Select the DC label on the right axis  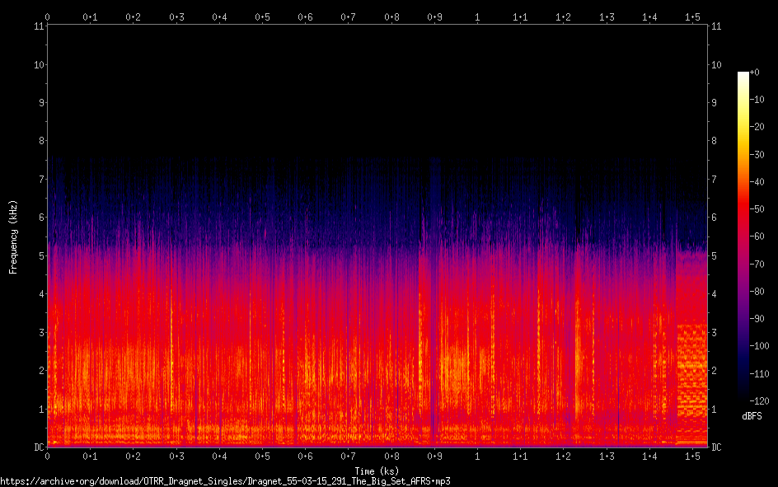[717, 447]
